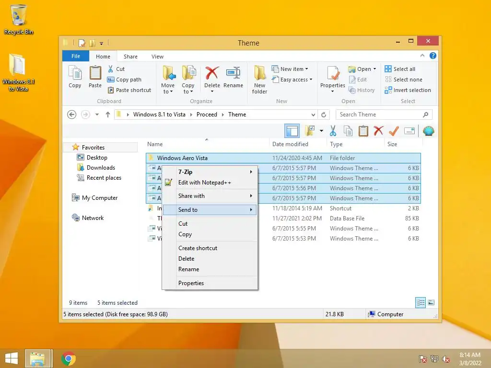
Task: Expand the Open dropdown arrow
Action: click(374, 69)
